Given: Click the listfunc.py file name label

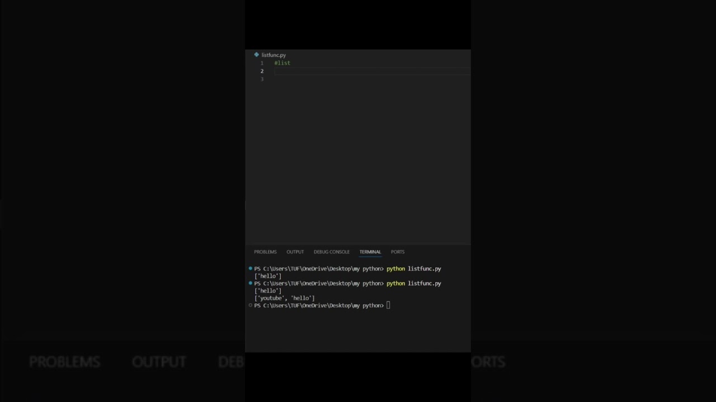Looking at the screenshot, I should pyautogui.click(x=274, y=55).
